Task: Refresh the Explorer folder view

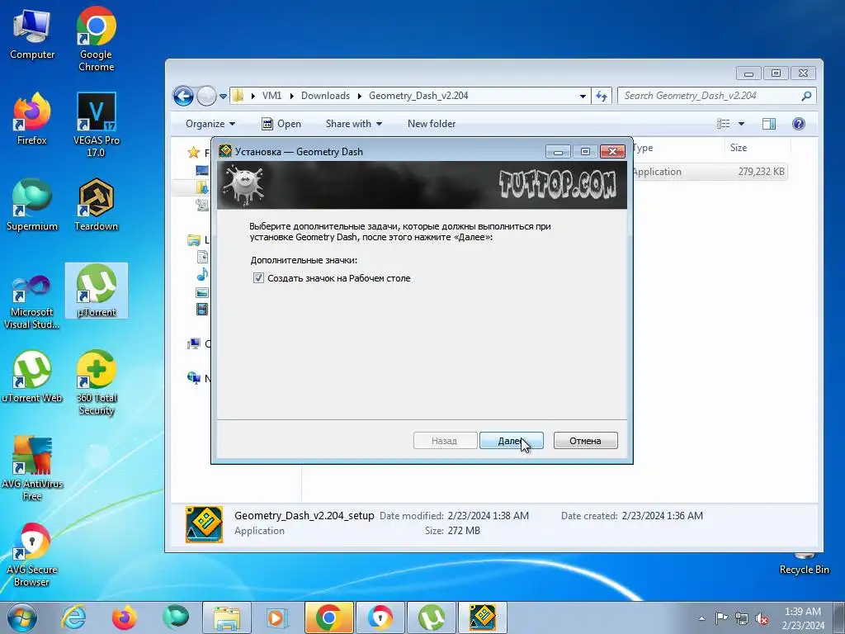Action: 601,96
